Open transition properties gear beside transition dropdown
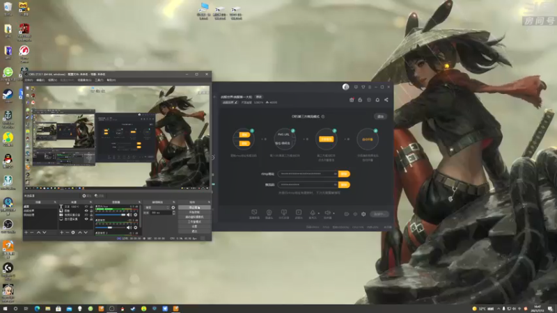Image resolution: width=557 pixels, height=313 pixels. (x=173, y=207)
